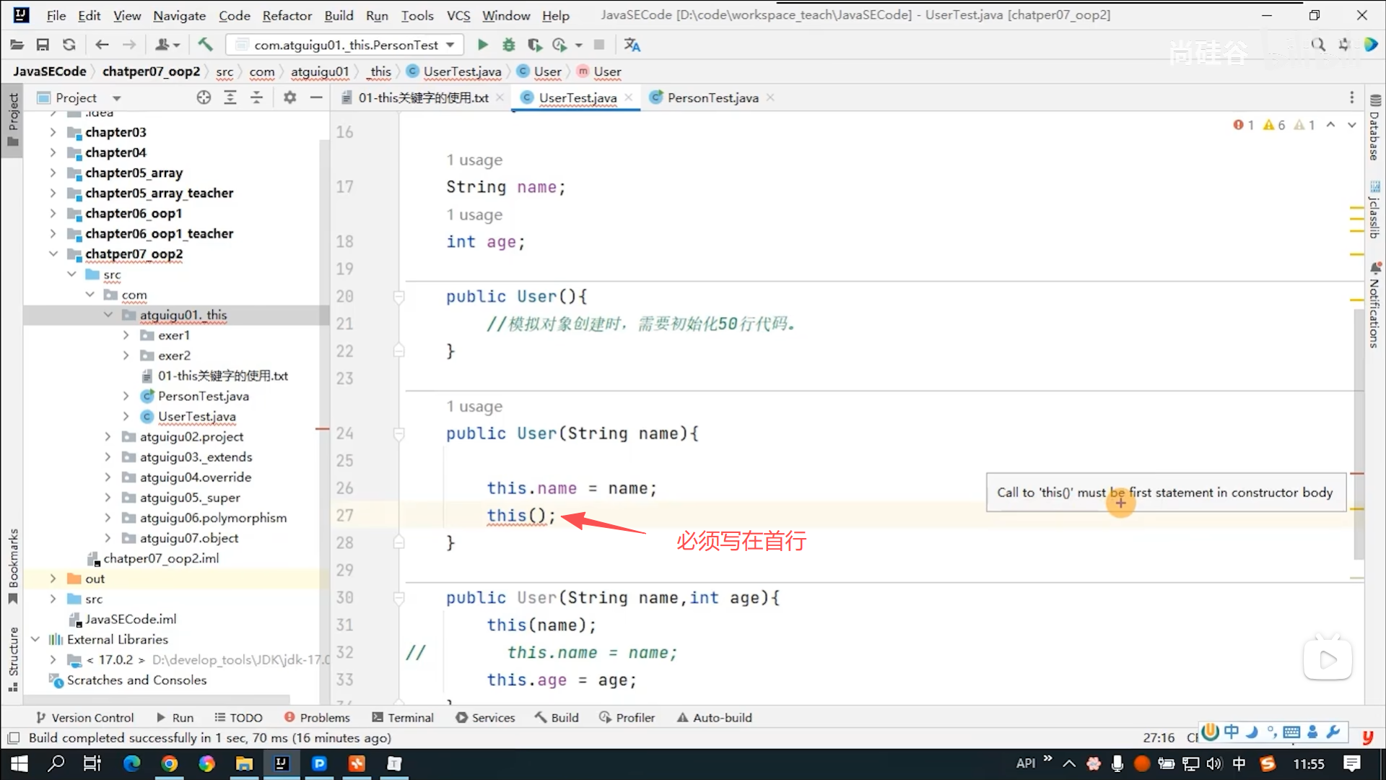Click the green Run button in toolbar
Image resolution: width=1386 pixels, height=780 pixels.
(x=482, y=45)
